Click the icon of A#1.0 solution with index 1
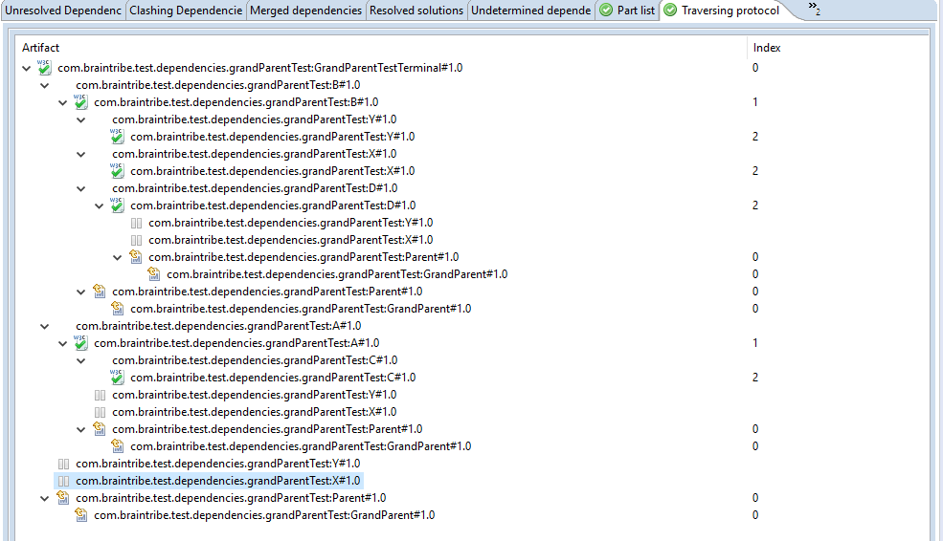This screenshot has height=541, width=943. pyautogui.click(x=80, y=343)
